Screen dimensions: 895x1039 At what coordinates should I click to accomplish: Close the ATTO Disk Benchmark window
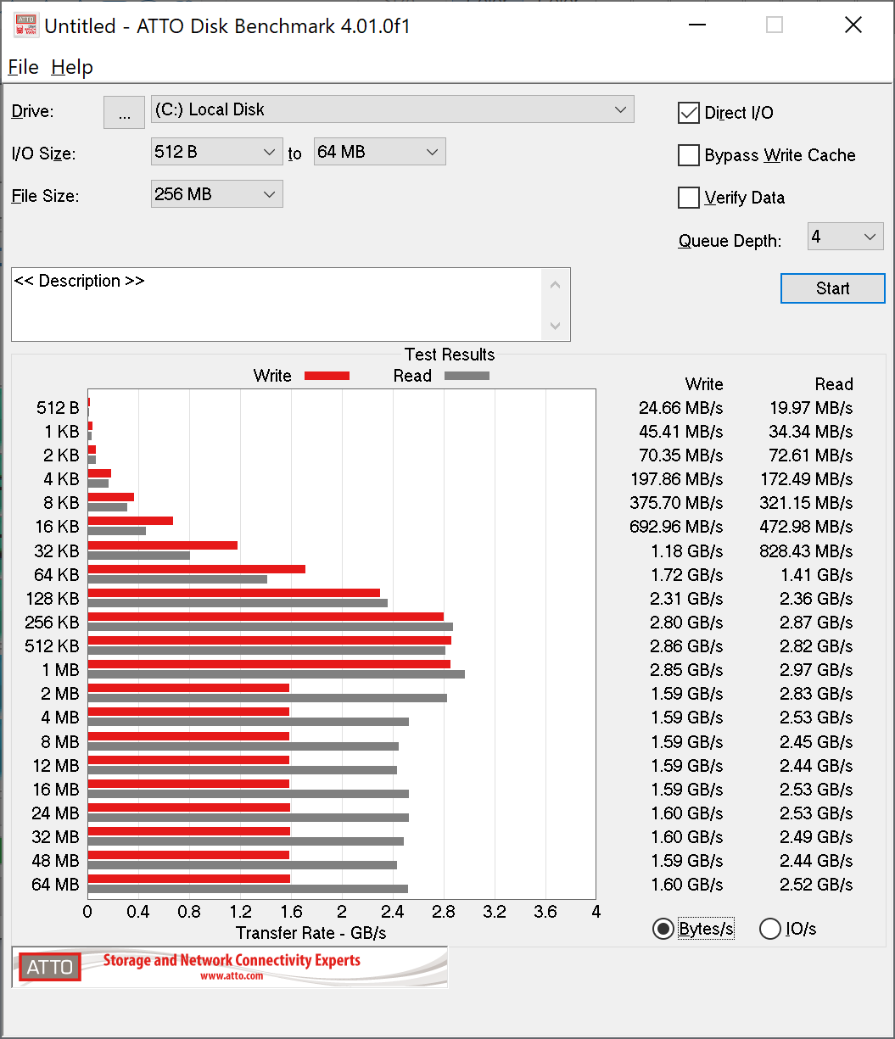(853, 25)
